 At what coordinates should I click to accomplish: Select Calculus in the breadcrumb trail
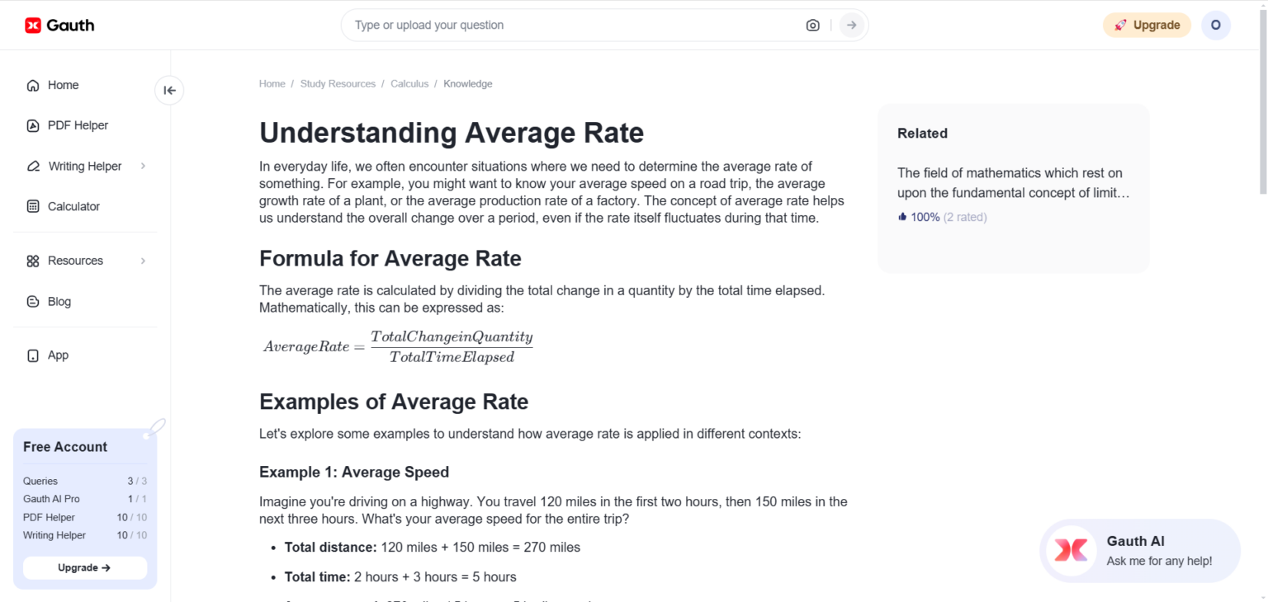tap(409, 83)
